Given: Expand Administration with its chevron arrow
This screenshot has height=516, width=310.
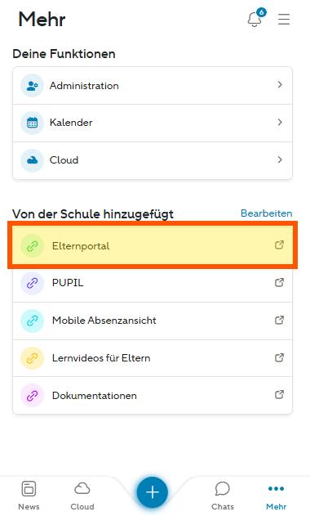Looking at the screenshot, I should [x=280, y=85].
